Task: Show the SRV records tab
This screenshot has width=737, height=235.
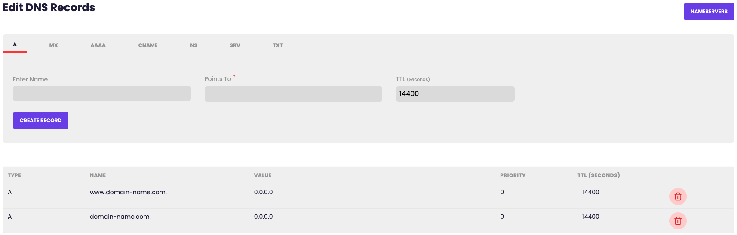Action: (235, 45)
